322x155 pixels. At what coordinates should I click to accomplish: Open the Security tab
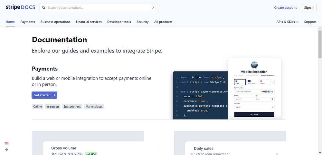143,22
